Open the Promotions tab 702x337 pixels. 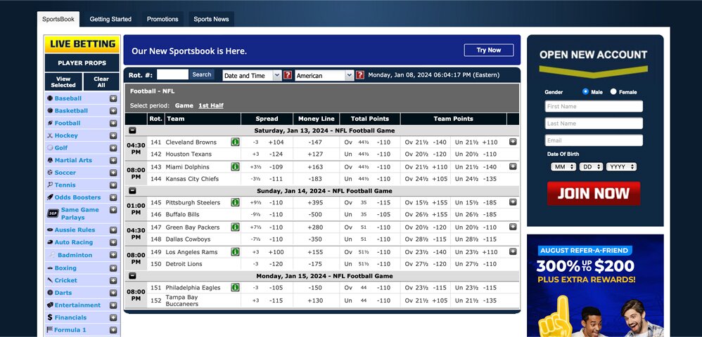(x=162, y=19)
